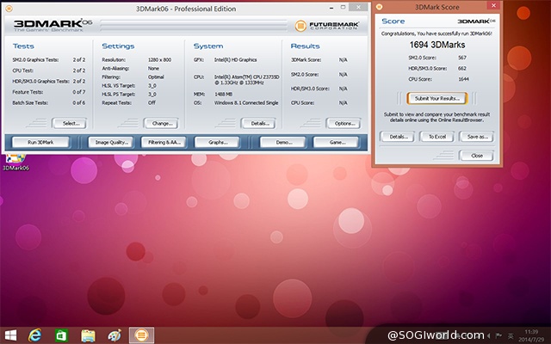This screenshot has width=551, height=344.
Task: Click the 'Tests' section heading
Action: pyautogui.click(x=23, y=46)
